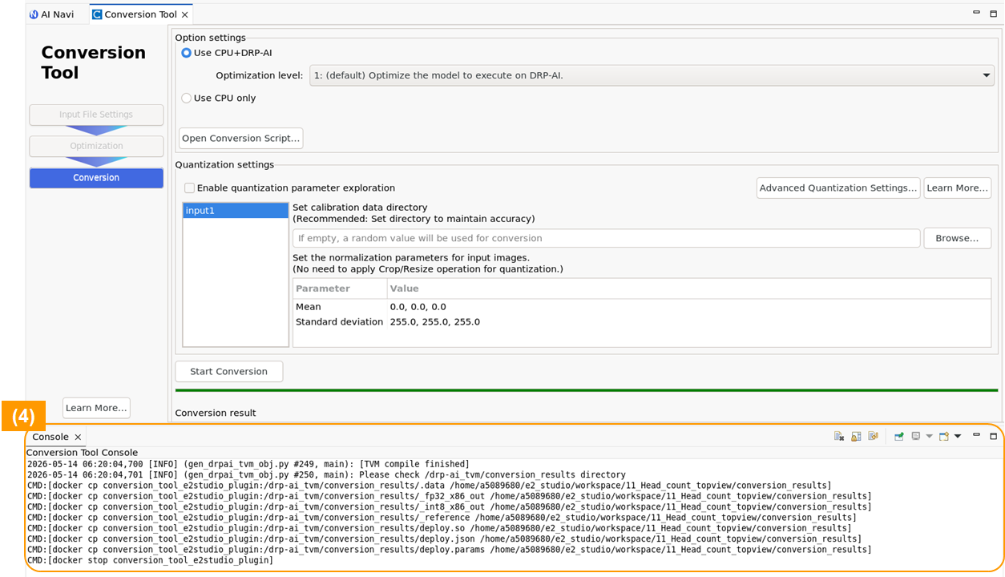Select input1 in the input list
Image resolution: width=1005 pixels, height=577 pixels.
tap(236, 211)
